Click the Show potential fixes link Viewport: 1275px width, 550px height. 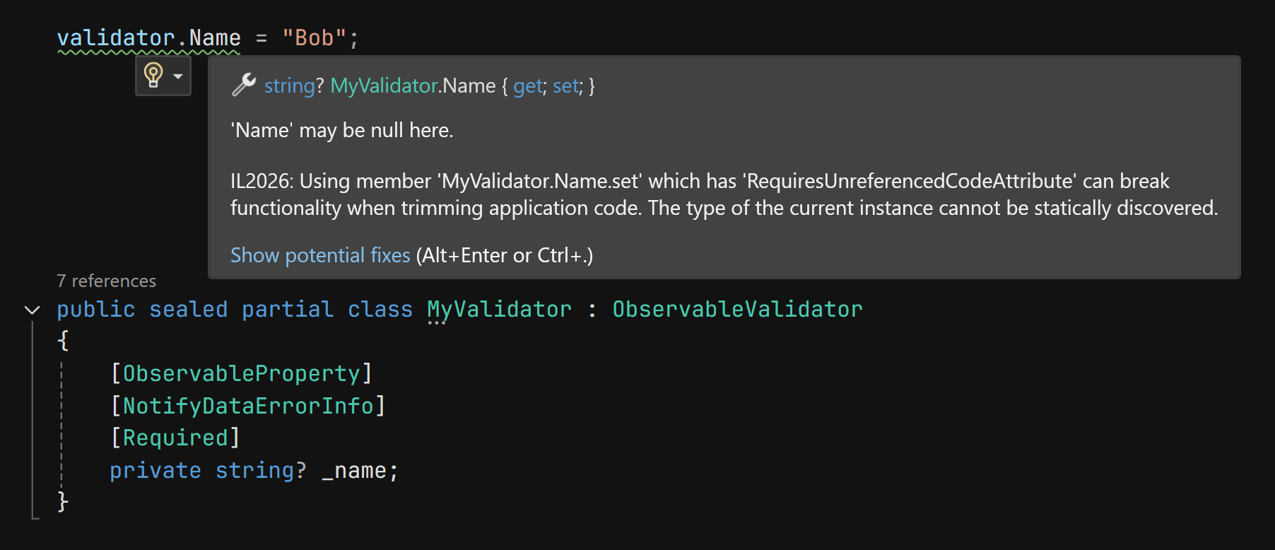(x=320, y=255)
